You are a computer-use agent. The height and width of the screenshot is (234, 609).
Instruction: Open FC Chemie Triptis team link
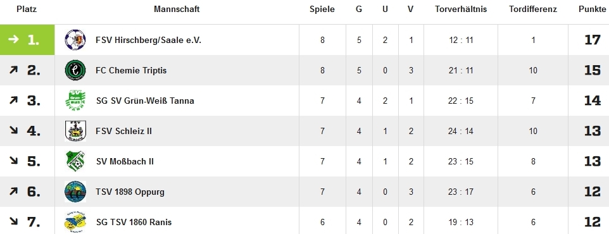pos(131,70)
